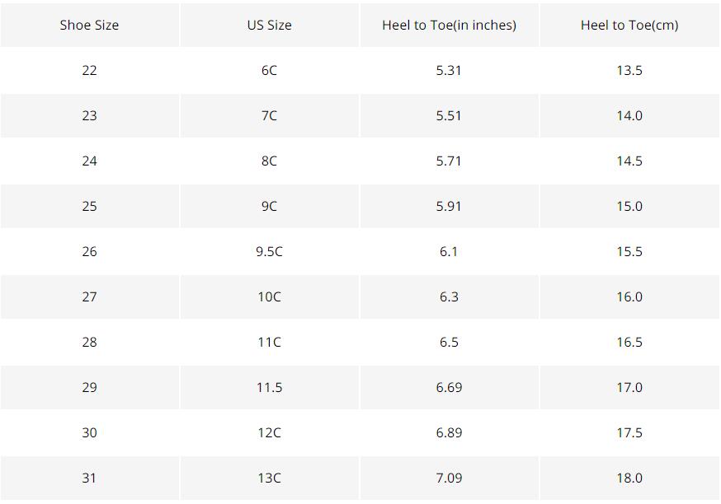
Task: Click the 18.0 cm value
Action: 629,478
